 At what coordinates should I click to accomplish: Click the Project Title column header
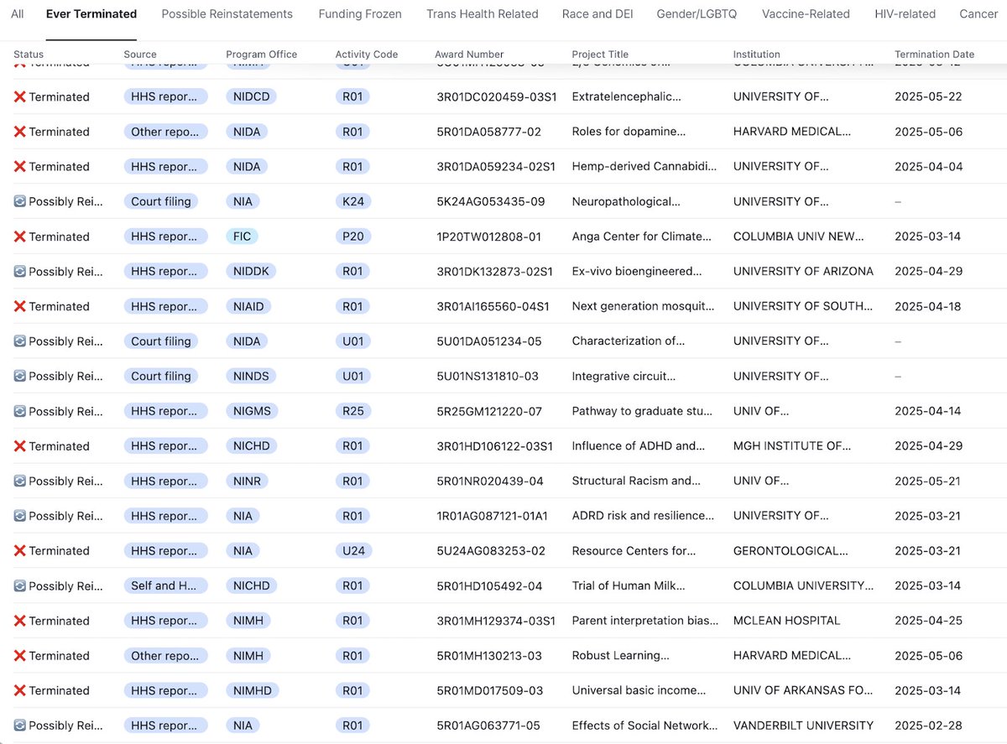(x=600, y=55)
